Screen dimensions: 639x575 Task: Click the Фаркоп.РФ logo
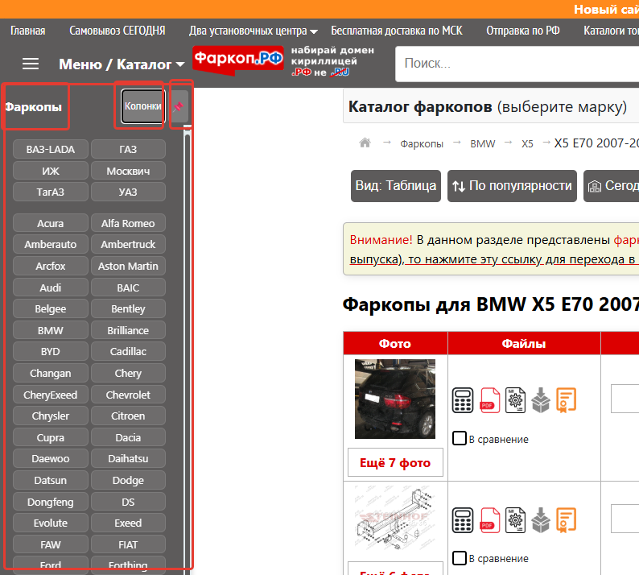pyautogui.click(x=238, y=60)
